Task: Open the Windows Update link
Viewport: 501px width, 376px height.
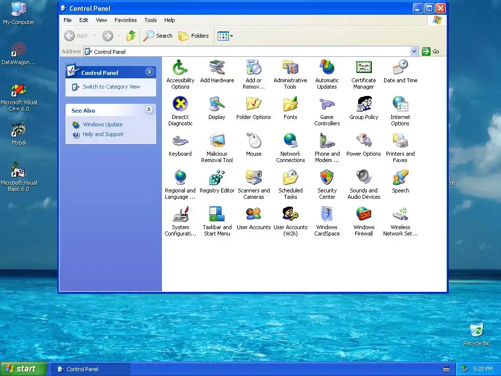Action: coord(103,124)
